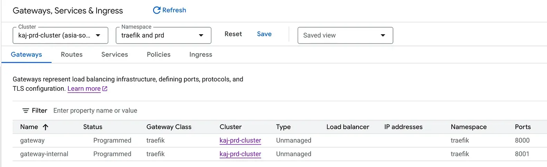
Task: Click the external link icon beside Learn more
Action: [x=105, y=89]
